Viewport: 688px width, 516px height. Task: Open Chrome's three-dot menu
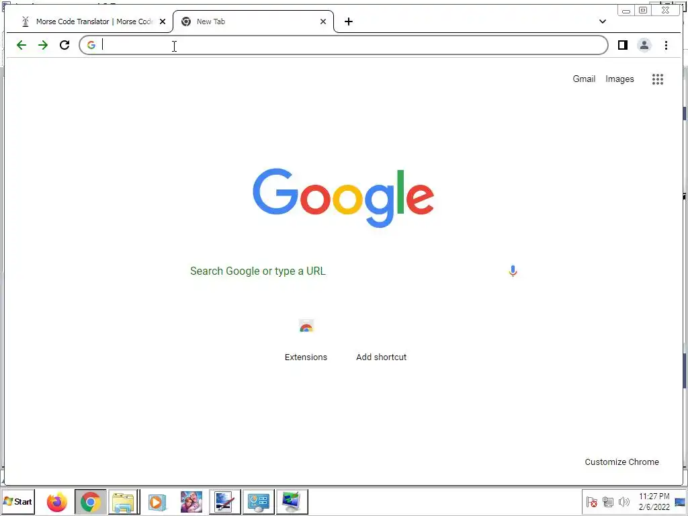[666, 45]
